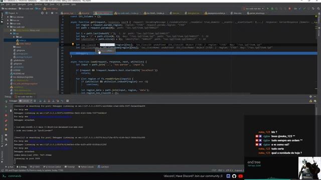Screen dimensions: 321x180
Task: Expand the api folder
Action: [x=14, y=36]
